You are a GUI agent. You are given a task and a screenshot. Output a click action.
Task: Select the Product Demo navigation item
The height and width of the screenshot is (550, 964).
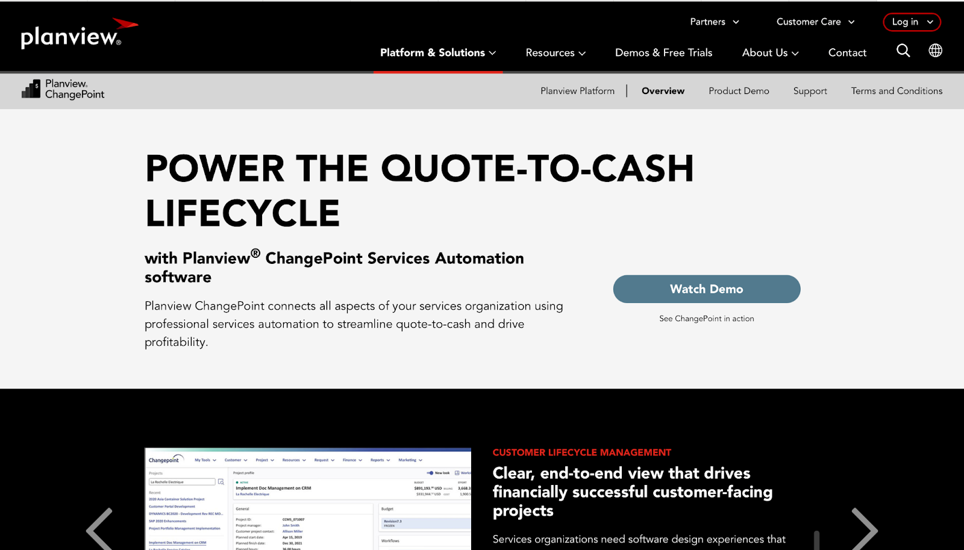point(739,90)
